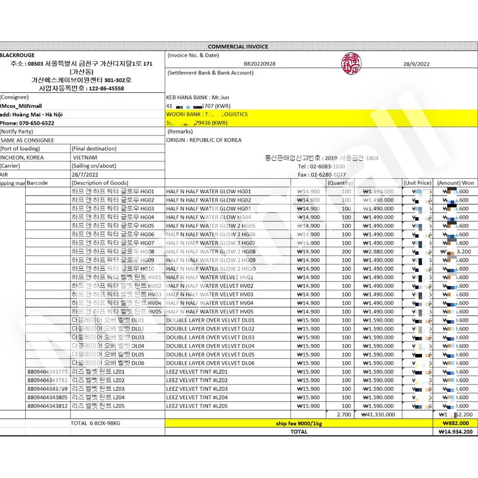Click the invoice date 28/9/2022

[x=416, y=64]
